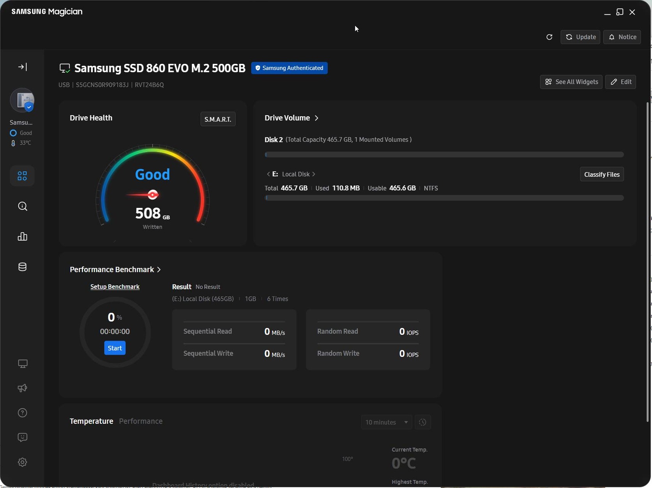Viewport: 652px width, 488px height.
Task: Open the Settings gear icon
Action: pyautogui.click(x=23, y=462)
